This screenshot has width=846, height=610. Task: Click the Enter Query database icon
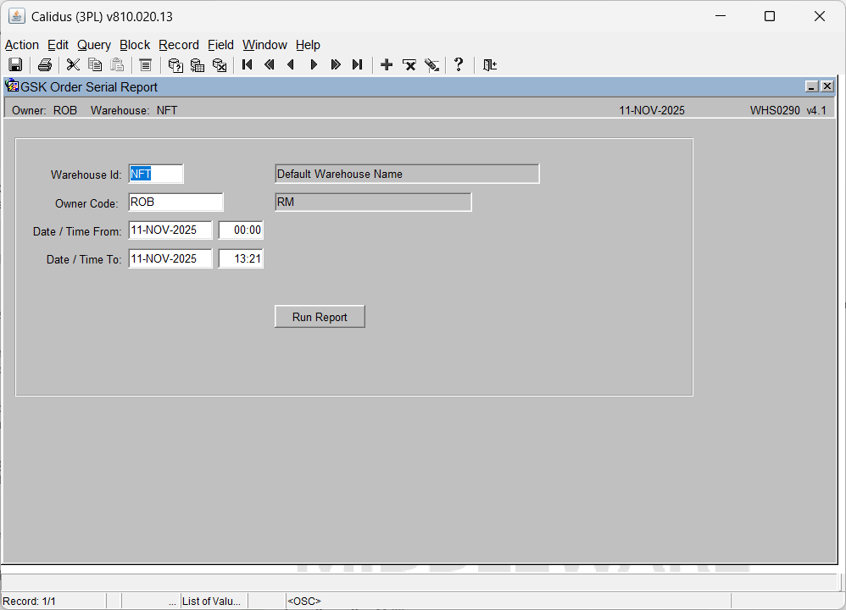point(175,65)
